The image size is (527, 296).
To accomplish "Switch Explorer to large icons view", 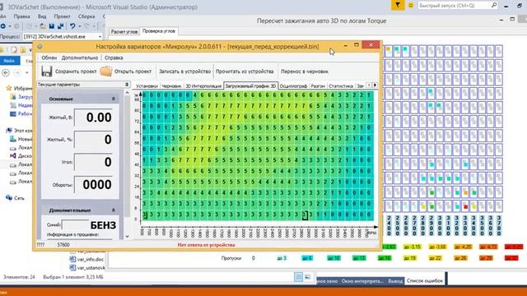I will tap(307, 277).
